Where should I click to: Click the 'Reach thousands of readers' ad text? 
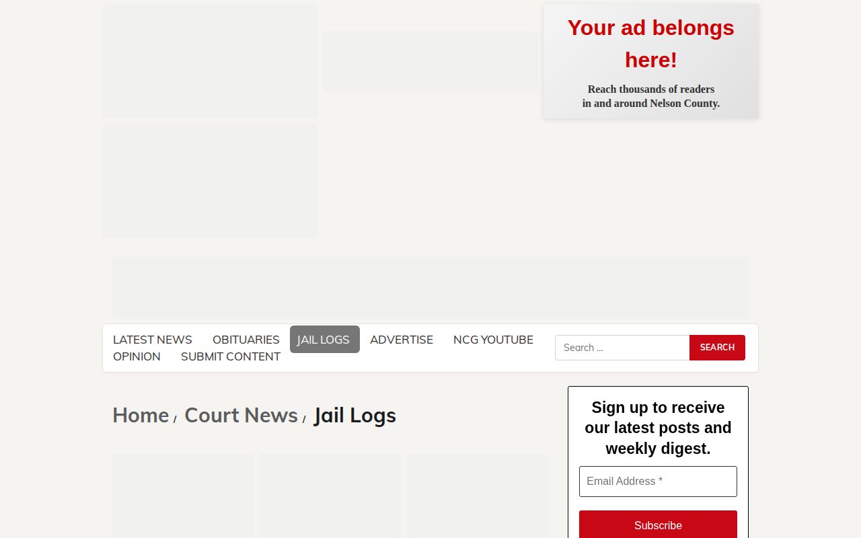[651, 96]
